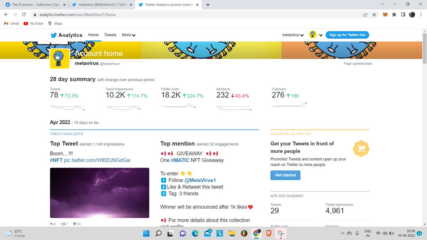This screenshot has width=427, height=240.
Task: Open a new browser tab with plus
Action: [208, 5]
